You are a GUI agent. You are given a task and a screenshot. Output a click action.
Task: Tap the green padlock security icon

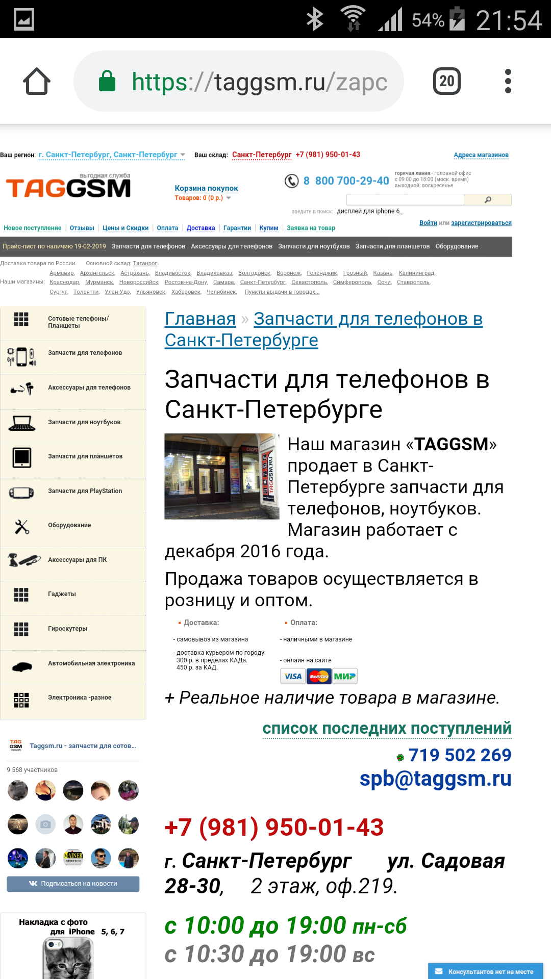pos(107,81)
